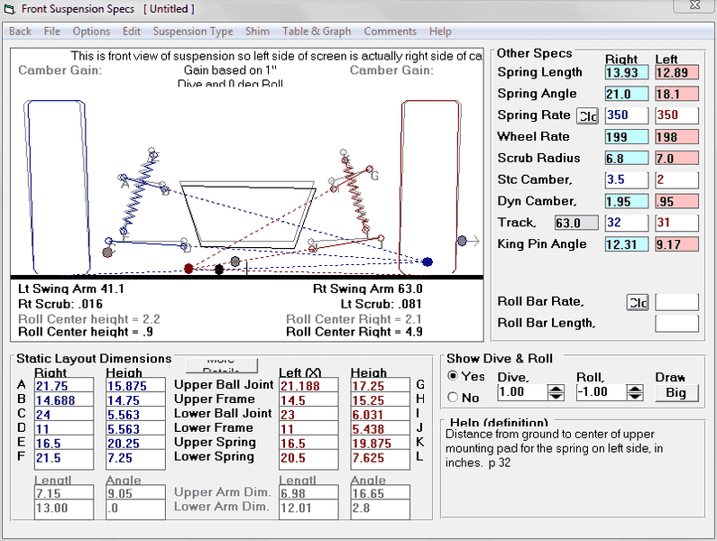
Task: Click the blue roll center dot in drawing
Action: coord(427,261)
